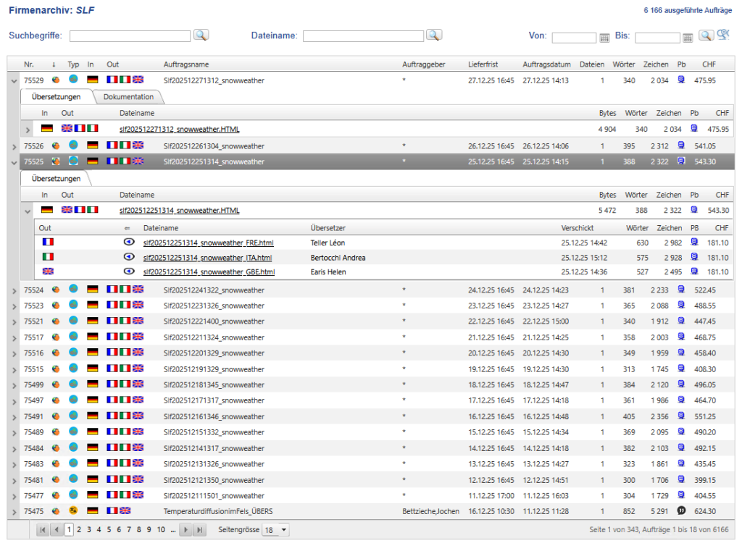Open slf202512271312_snowweather.HTML file link
The width and height of the screenshot is (742, 543).
click(179, 130)
